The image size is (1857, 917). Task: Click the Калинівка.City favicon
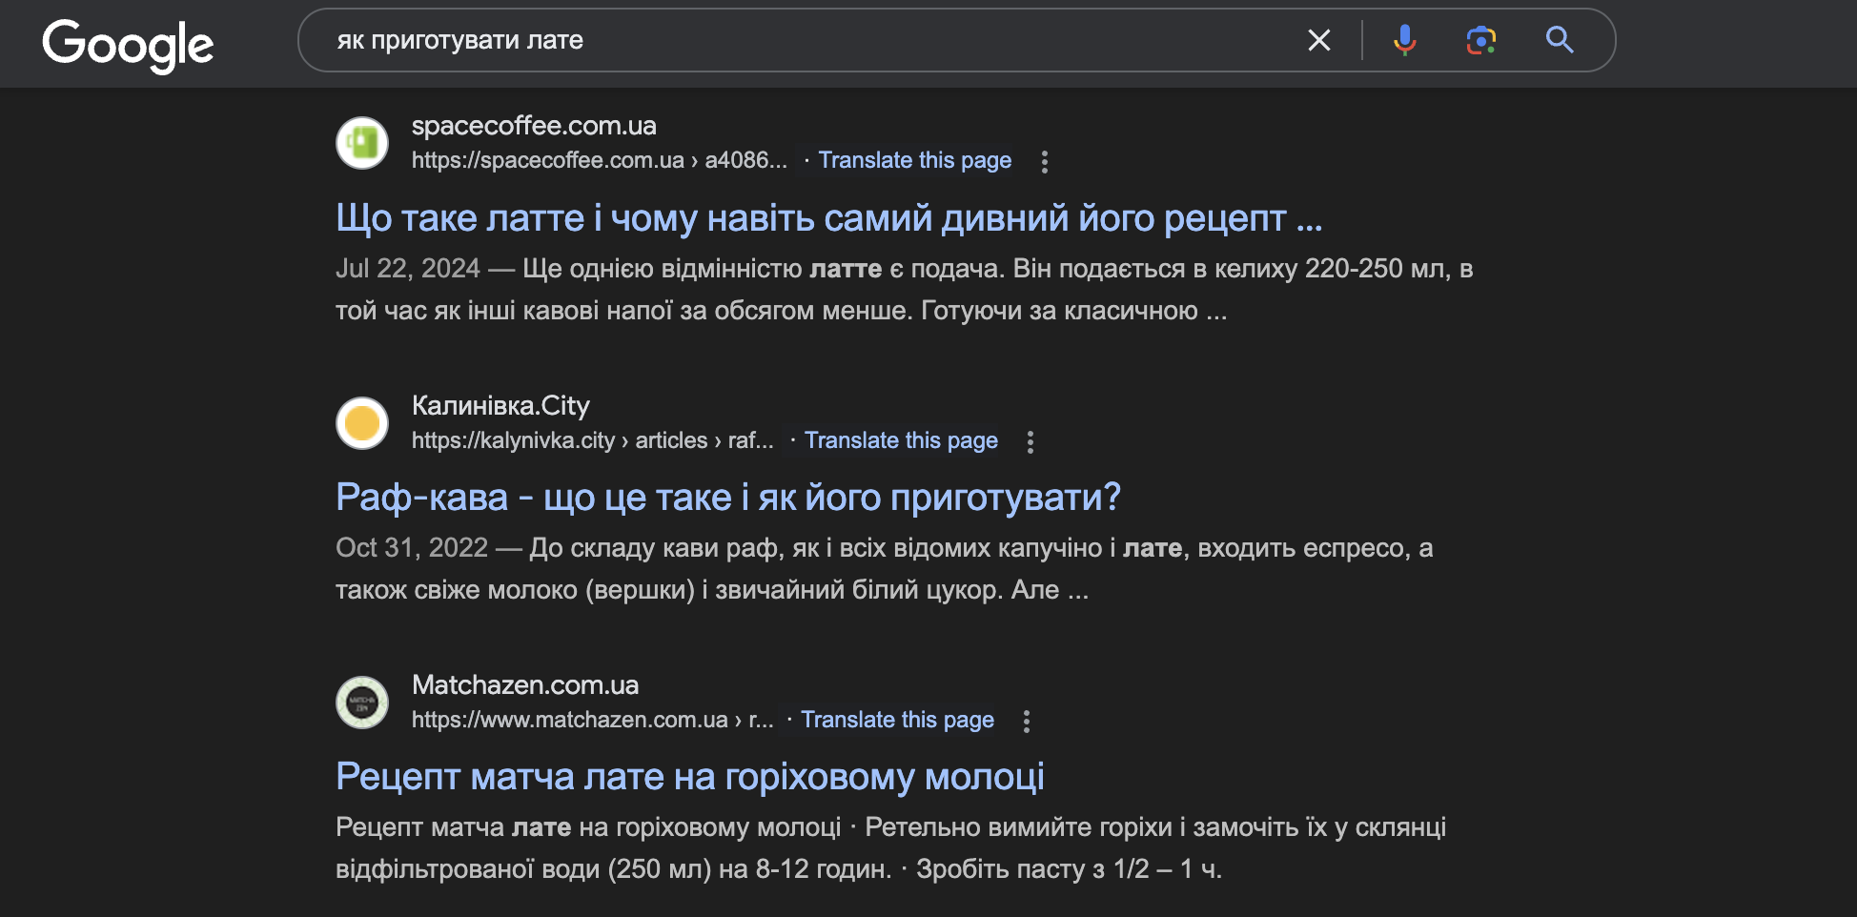[362, 423]
